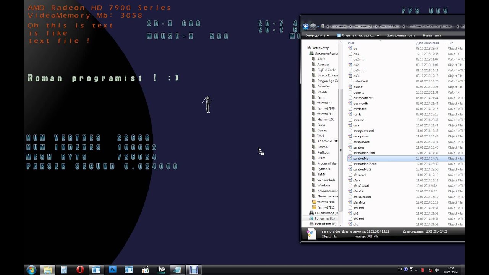Expand breadcrumb arrow after Directx 11 Fasm
489x275 pixels.
(x=403, y=27)
